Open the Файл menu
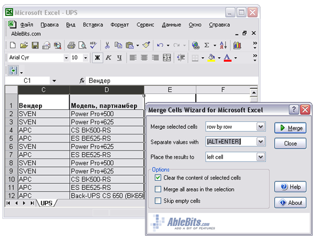The image size is (315, 238). (x=27, y=25)
